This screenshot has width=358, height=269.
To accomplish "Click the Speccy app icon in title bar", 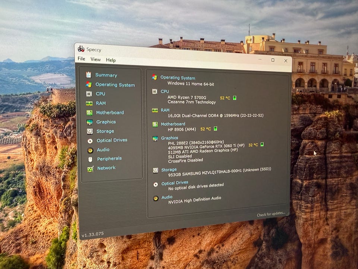I will (x=81, y=49).
